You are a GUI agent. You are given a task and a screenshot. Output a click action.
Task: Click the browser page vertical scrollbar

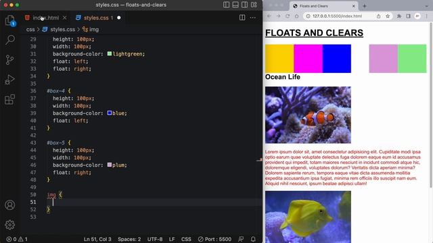431,105
